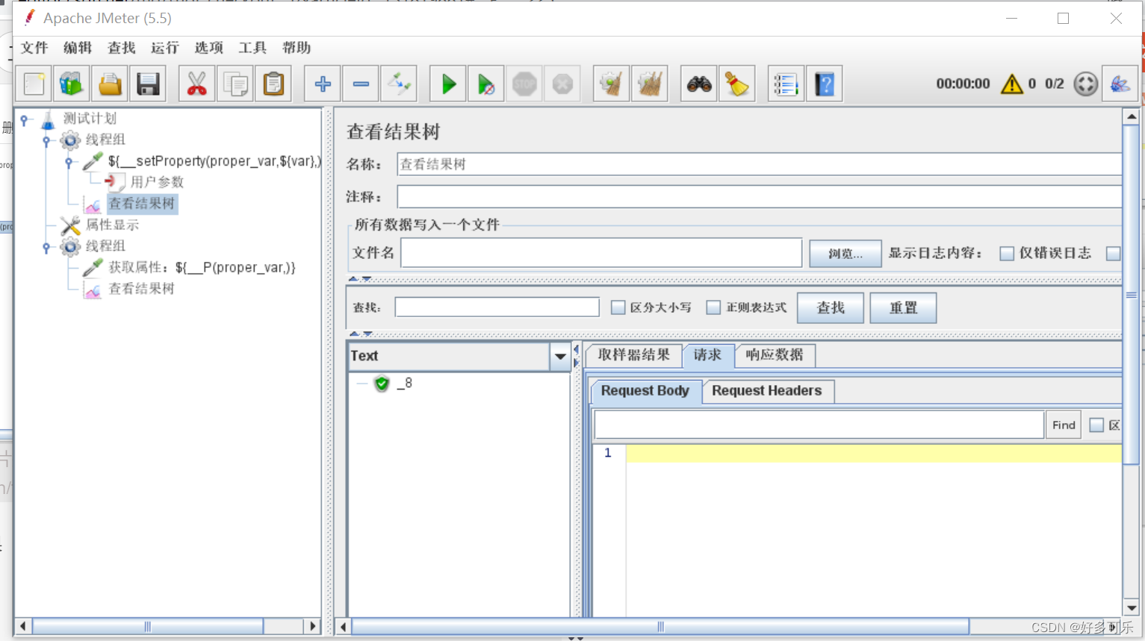Screen dimensions: 1145x641
Task: Click the Shutdown test icon
Action: [x=562, y=84]
